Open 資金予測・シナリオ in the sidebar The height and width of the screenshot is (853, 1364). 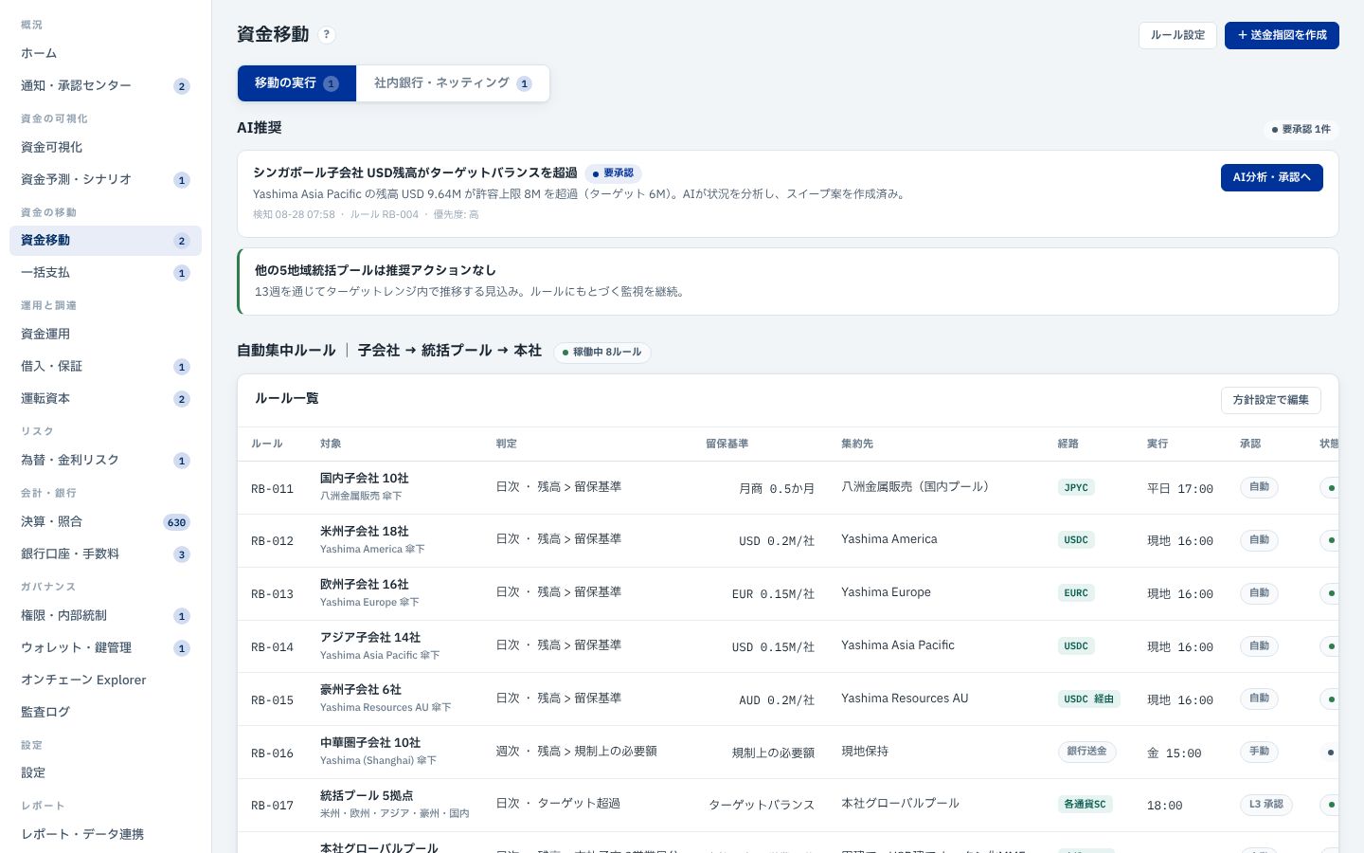click(105, 179)
